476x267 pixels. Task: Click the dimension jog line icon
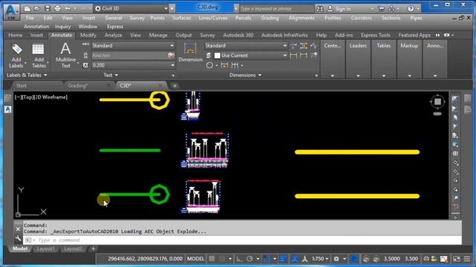click(314, 46)
